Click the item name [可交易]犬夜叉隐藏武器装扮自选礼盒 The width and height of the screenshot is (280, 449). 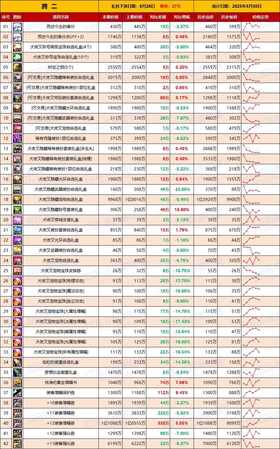61,118
